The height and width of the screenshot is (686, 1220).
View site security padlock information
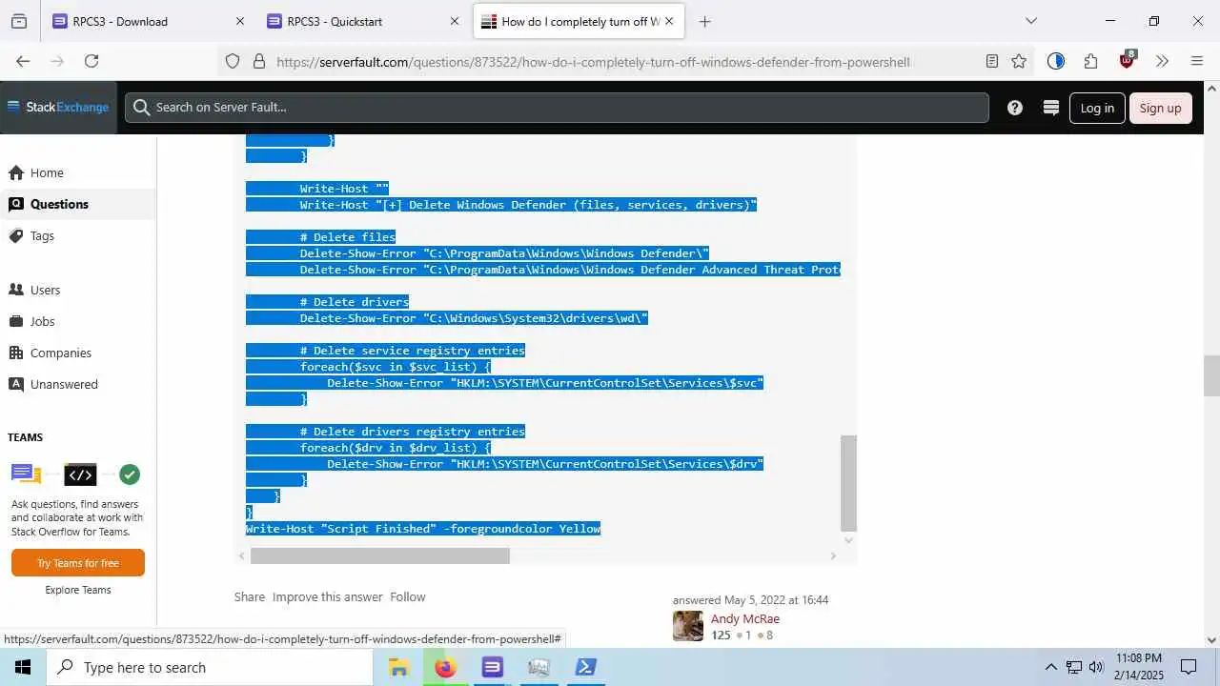[258, 61]
